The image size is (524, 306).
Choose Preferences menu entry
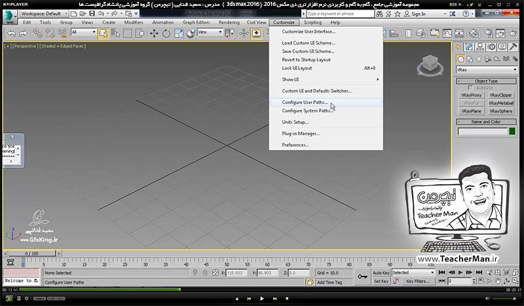tap(326, 145)
